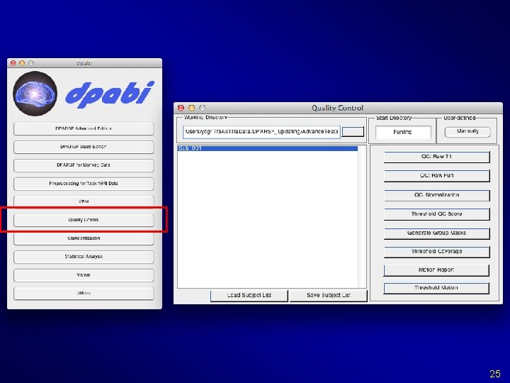Viewport: 510px width, 383px height.
Task: Launch the Statistical Analysis module
Action: point(84,257)
